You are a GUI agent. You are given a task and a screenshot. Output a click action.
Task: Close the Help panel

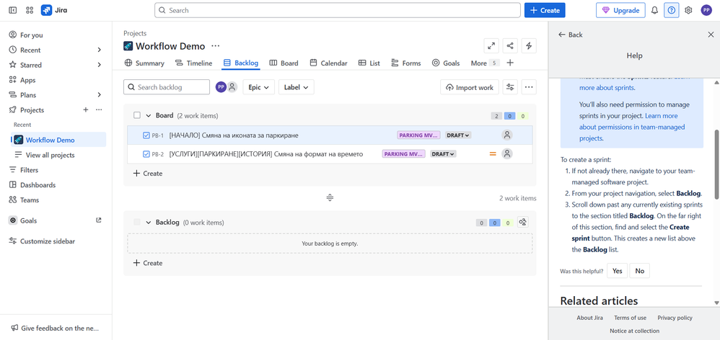coord(711,35)
